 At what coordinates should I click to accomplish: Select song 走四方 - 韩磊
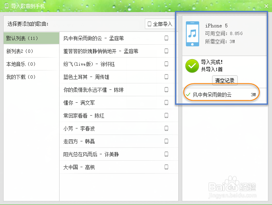pos(119,141)
